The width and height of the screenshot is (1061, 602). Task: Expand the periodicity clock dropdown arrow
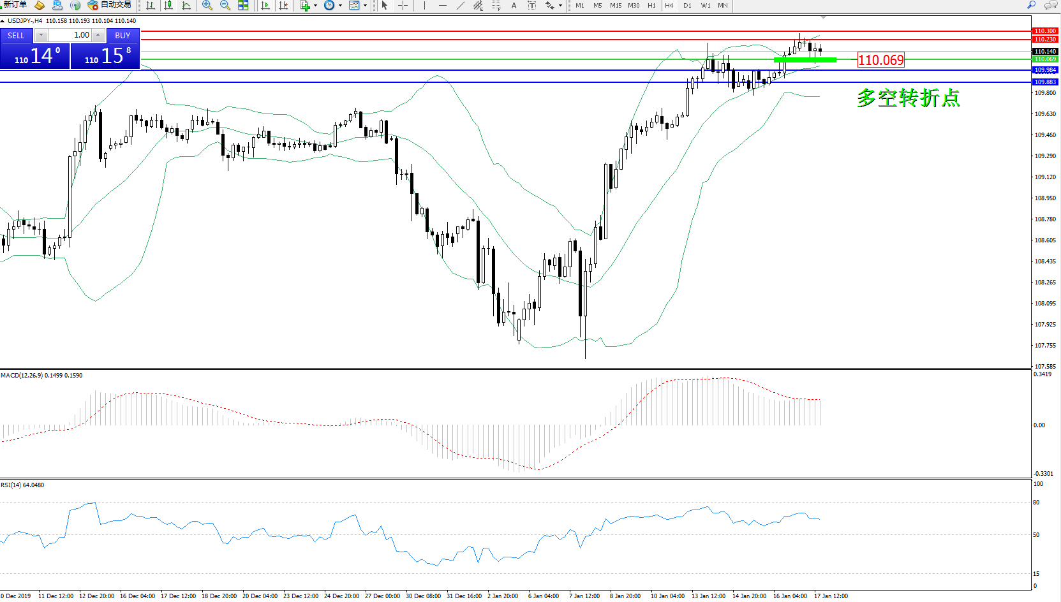tap(340, 6)
